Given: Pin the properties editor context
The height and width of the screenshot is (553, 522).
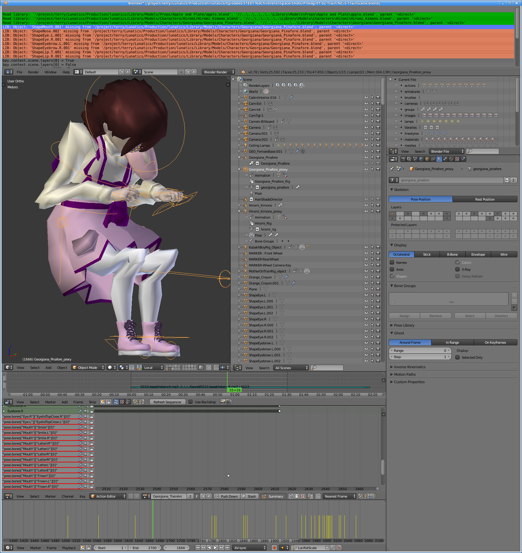Looking at the screenshot, I should click(x=392, y=169).
